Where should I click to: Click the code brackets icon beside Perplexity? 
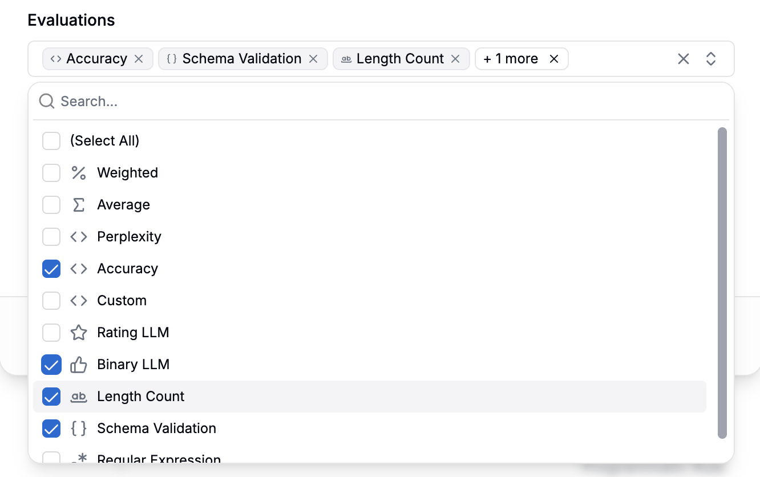click(79, 237)
